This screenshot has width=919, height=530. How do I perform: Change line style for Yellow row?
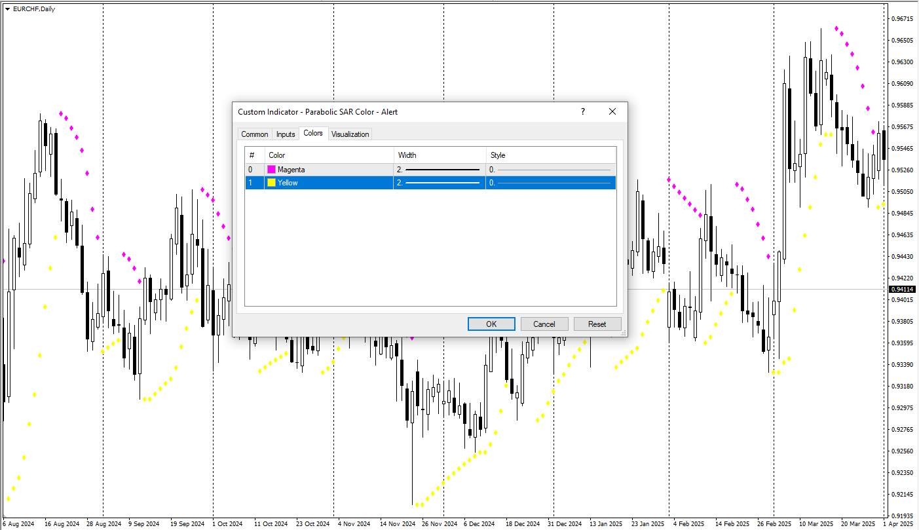click(x=550, y=183)
